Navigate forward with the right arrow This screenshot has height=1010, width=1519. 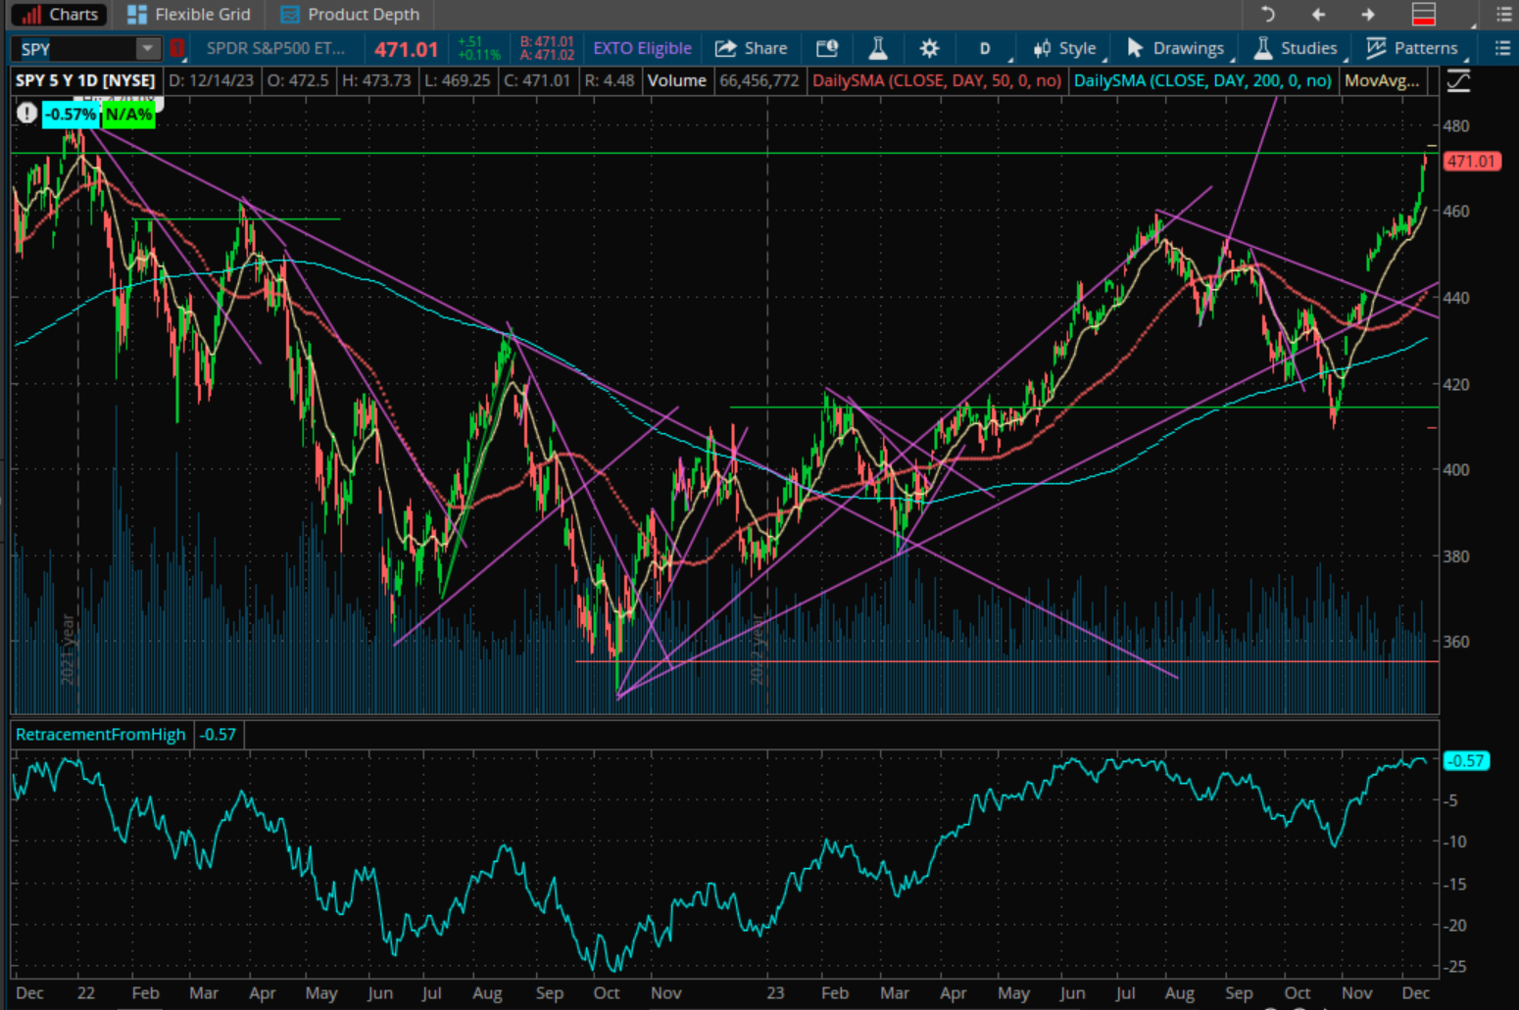click(x=1368, y=14)
